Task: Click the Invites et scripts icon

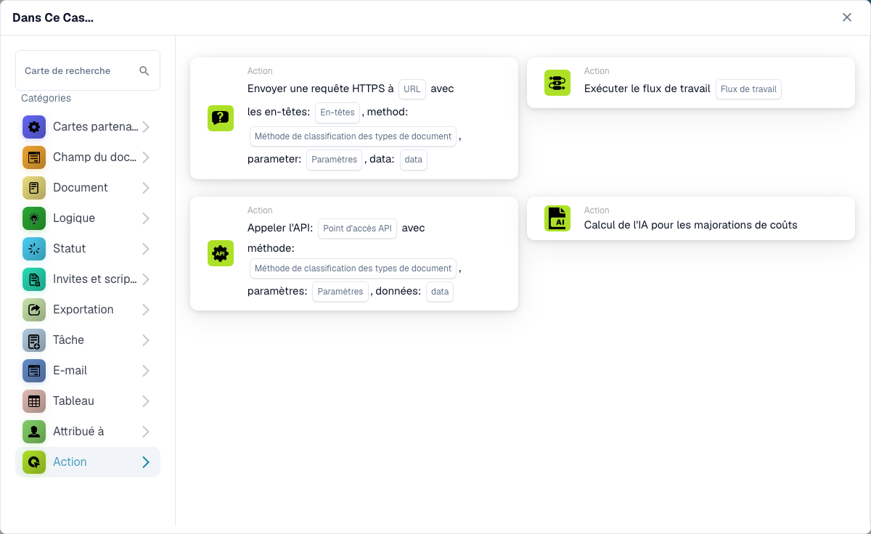Action: click(x=34, y=279)
